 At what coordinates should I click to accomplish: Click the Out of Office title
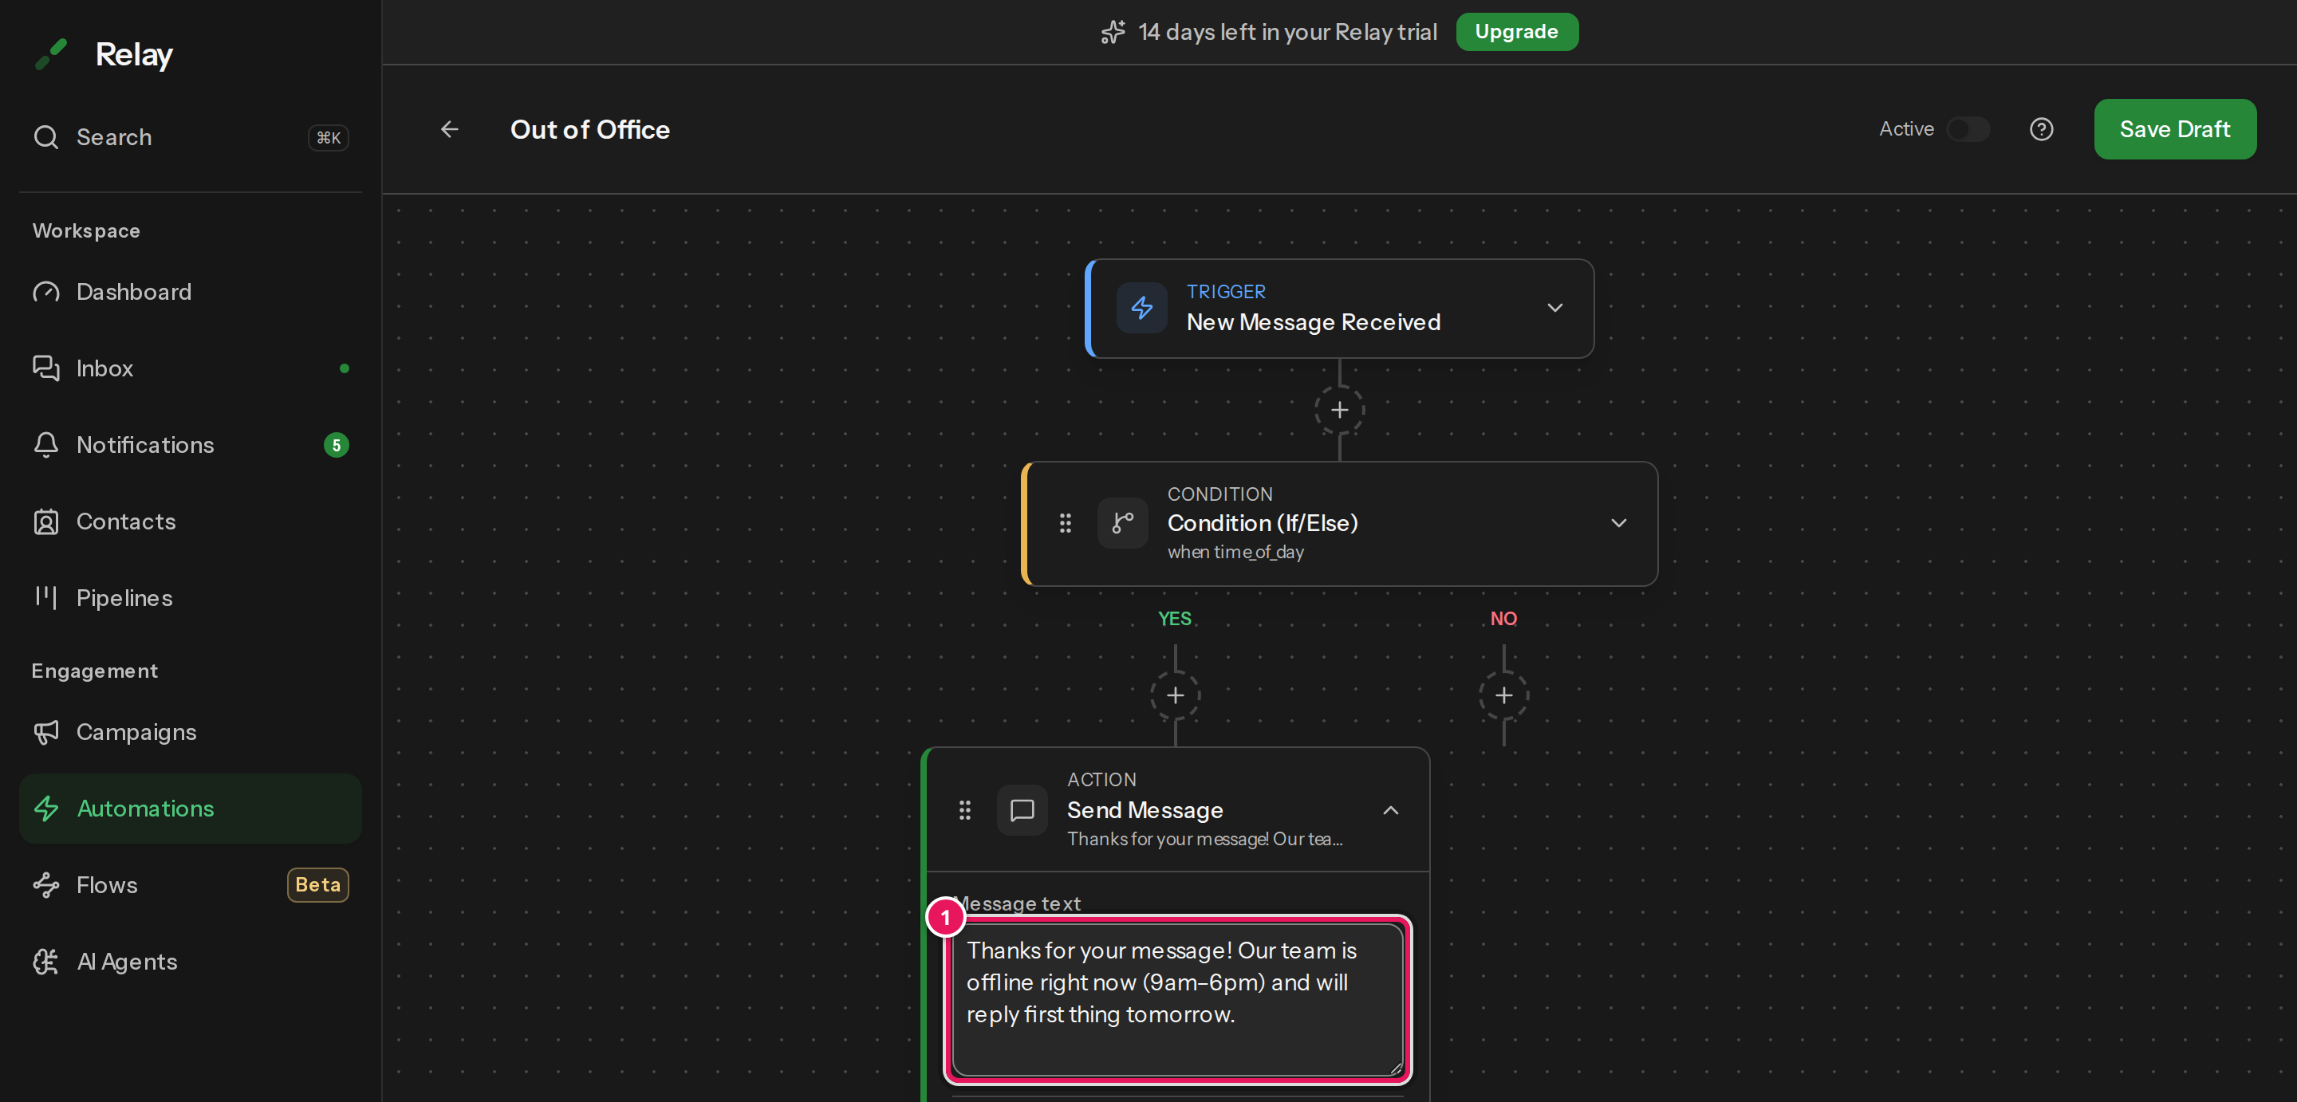point(590,130)
